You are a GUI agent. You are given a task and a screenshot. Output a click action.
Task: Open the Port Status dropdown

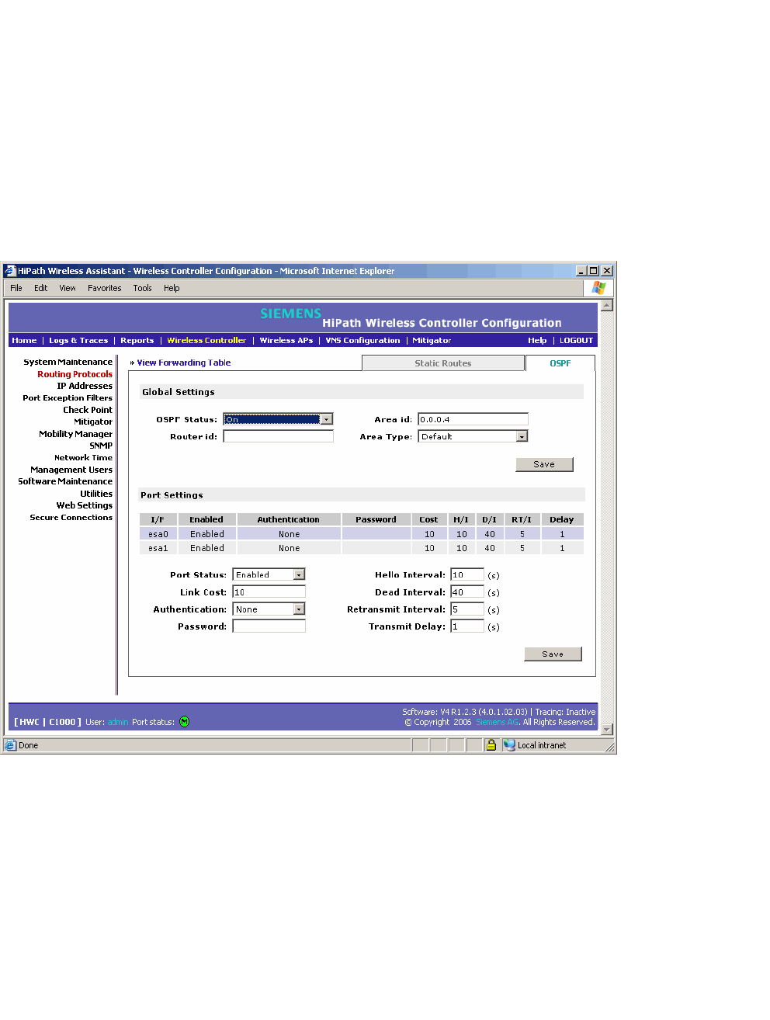(300, 574)
